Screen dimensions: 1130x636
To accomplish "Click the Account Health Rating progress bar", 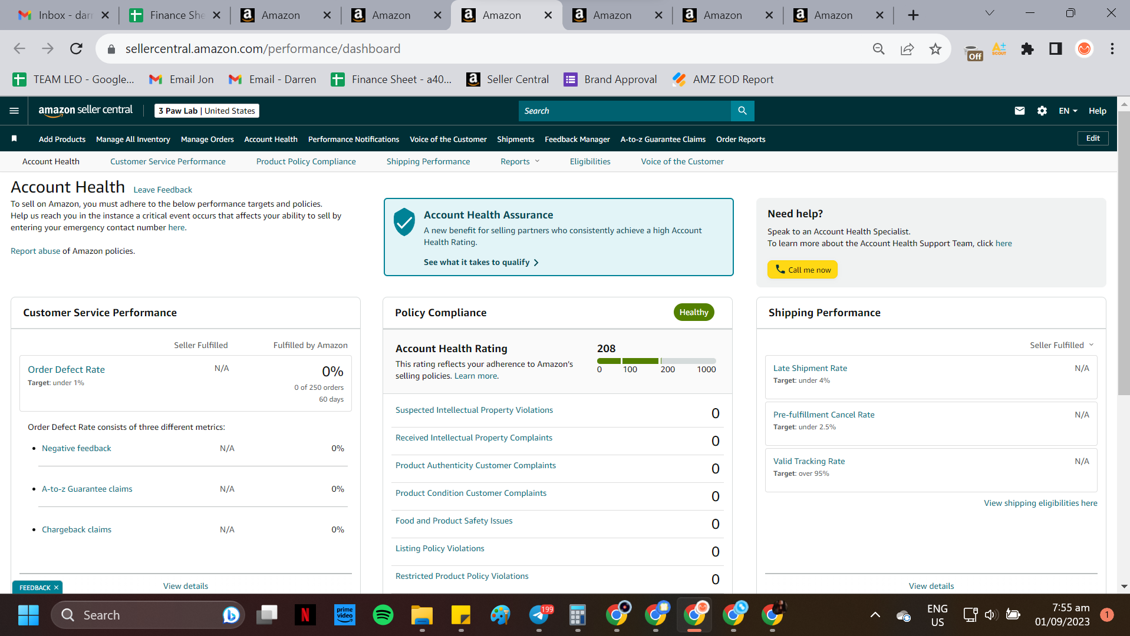I will (x=657, y=360).
